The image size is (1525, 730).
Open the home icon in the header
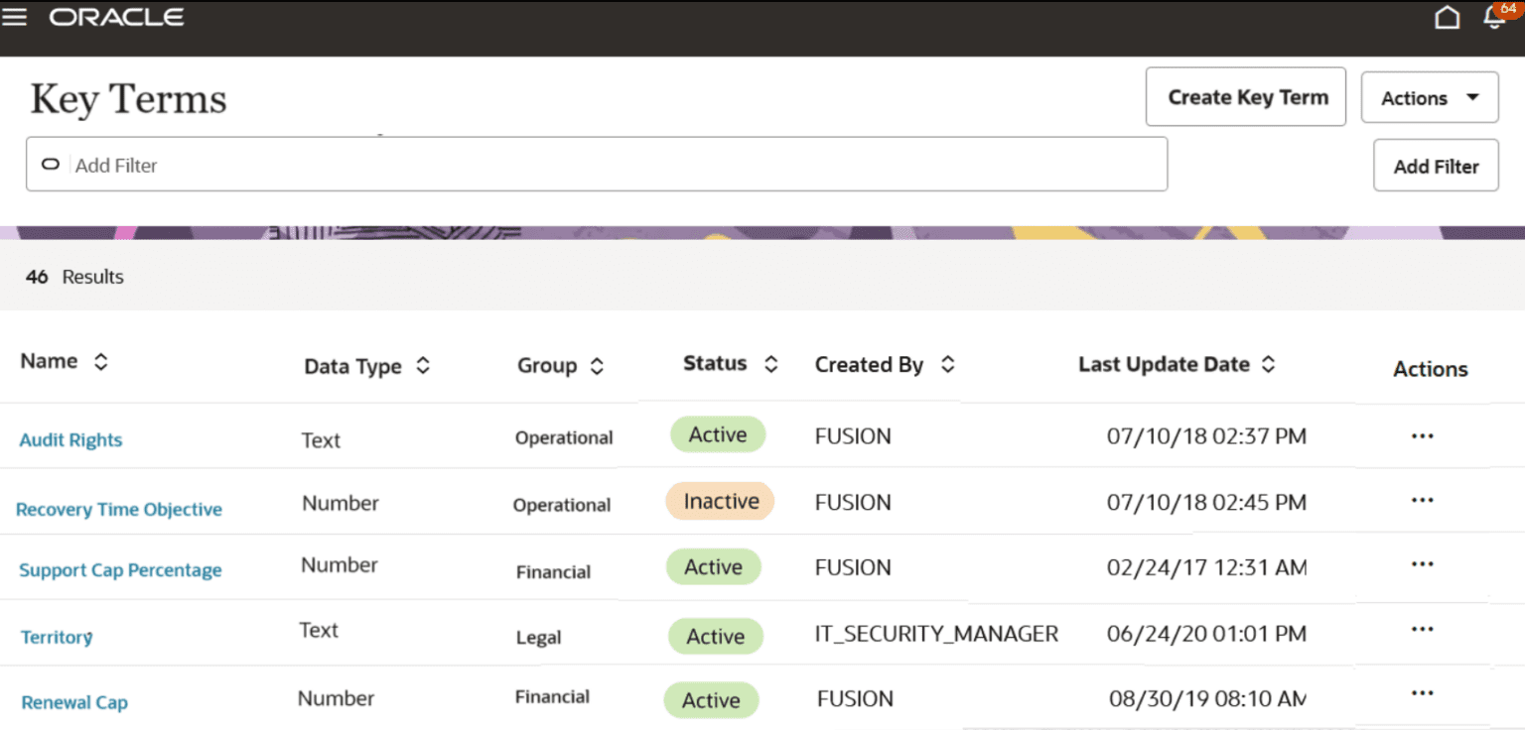point(1447,17)
